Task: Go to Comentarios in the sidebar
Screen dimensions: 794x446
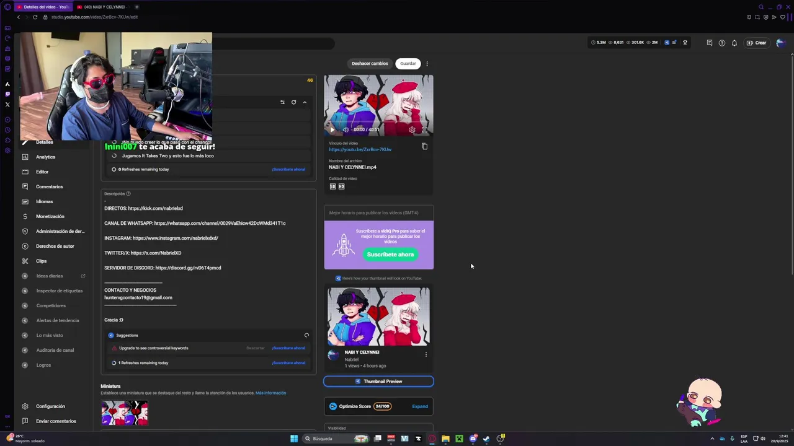Action: tap(49, 186)
